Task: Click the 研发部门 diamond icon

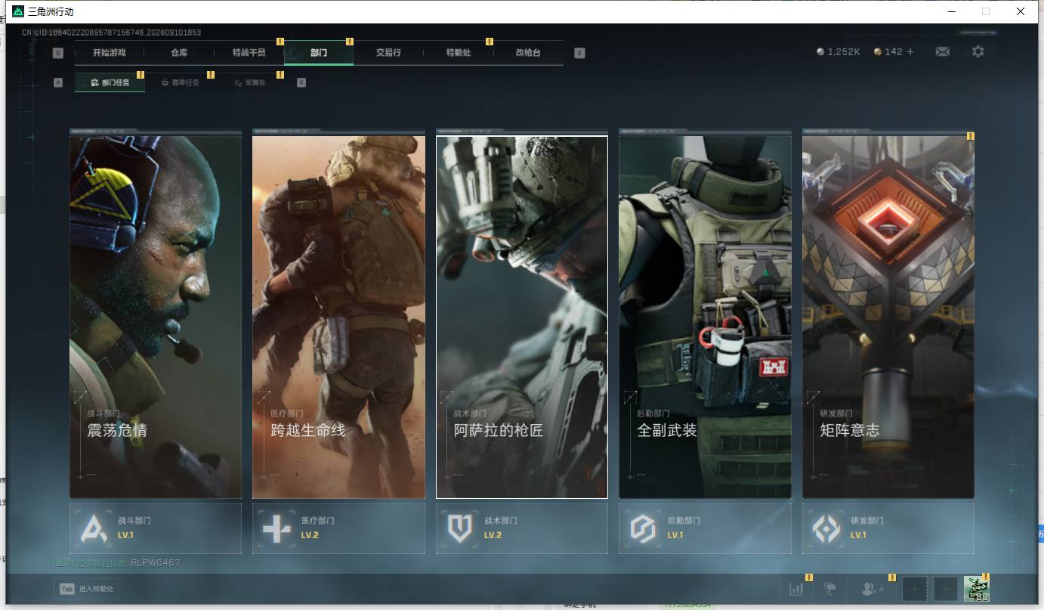Action: pos(826,528)
